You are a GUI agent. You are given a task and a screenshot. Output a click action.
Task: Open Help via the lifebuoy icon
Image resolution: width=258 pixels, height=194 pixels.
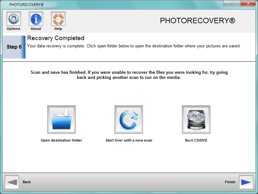(x=58, y=19)
